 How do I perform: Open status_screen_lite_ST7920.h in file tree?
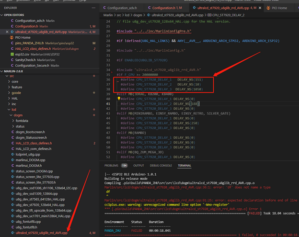click(35, 182)
